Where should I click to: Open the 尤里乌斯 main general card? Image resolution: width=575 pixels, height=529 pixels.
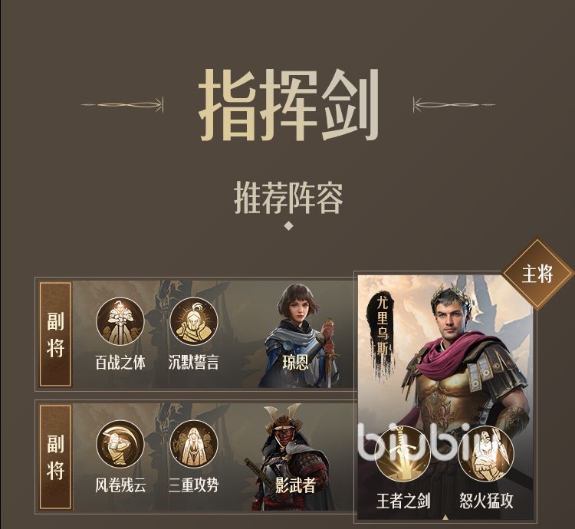445,398
